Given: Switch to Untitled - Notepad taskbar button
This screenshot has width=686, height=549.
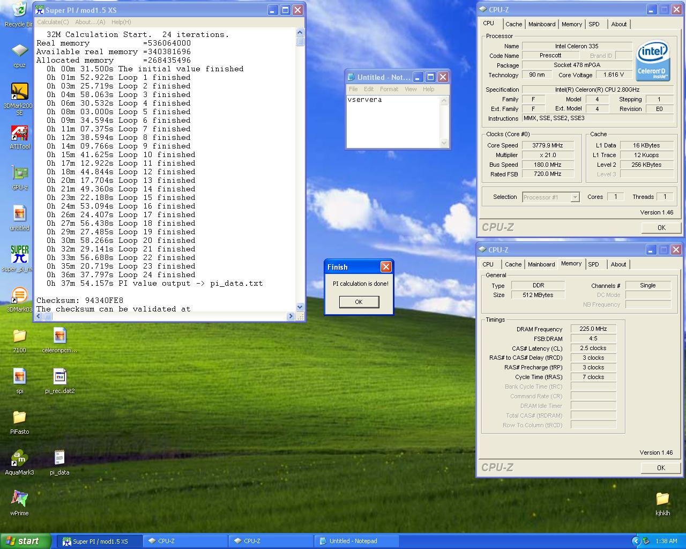Looking at the screenshot, I should point(357,541).
